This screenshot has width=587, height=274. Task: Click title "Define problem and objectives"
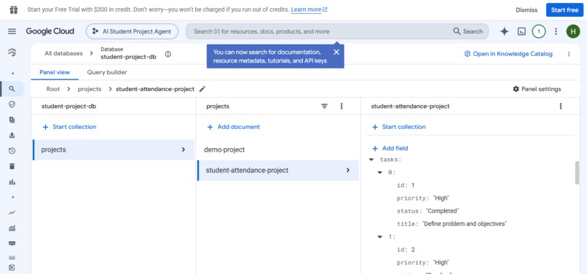(452, 224)
